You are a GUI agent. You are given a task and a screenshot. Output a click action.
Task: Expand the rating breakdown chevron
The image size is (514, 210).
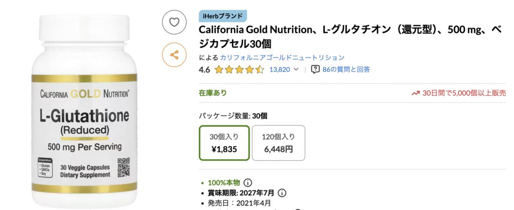point(296,70)
